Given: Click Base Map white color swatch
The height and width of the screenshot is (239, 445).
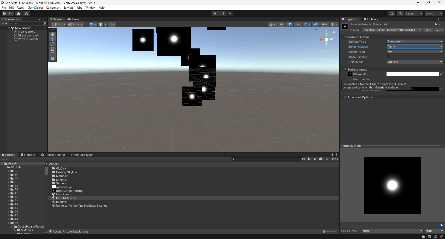Looking at the screenshot, I should [413, 74].
